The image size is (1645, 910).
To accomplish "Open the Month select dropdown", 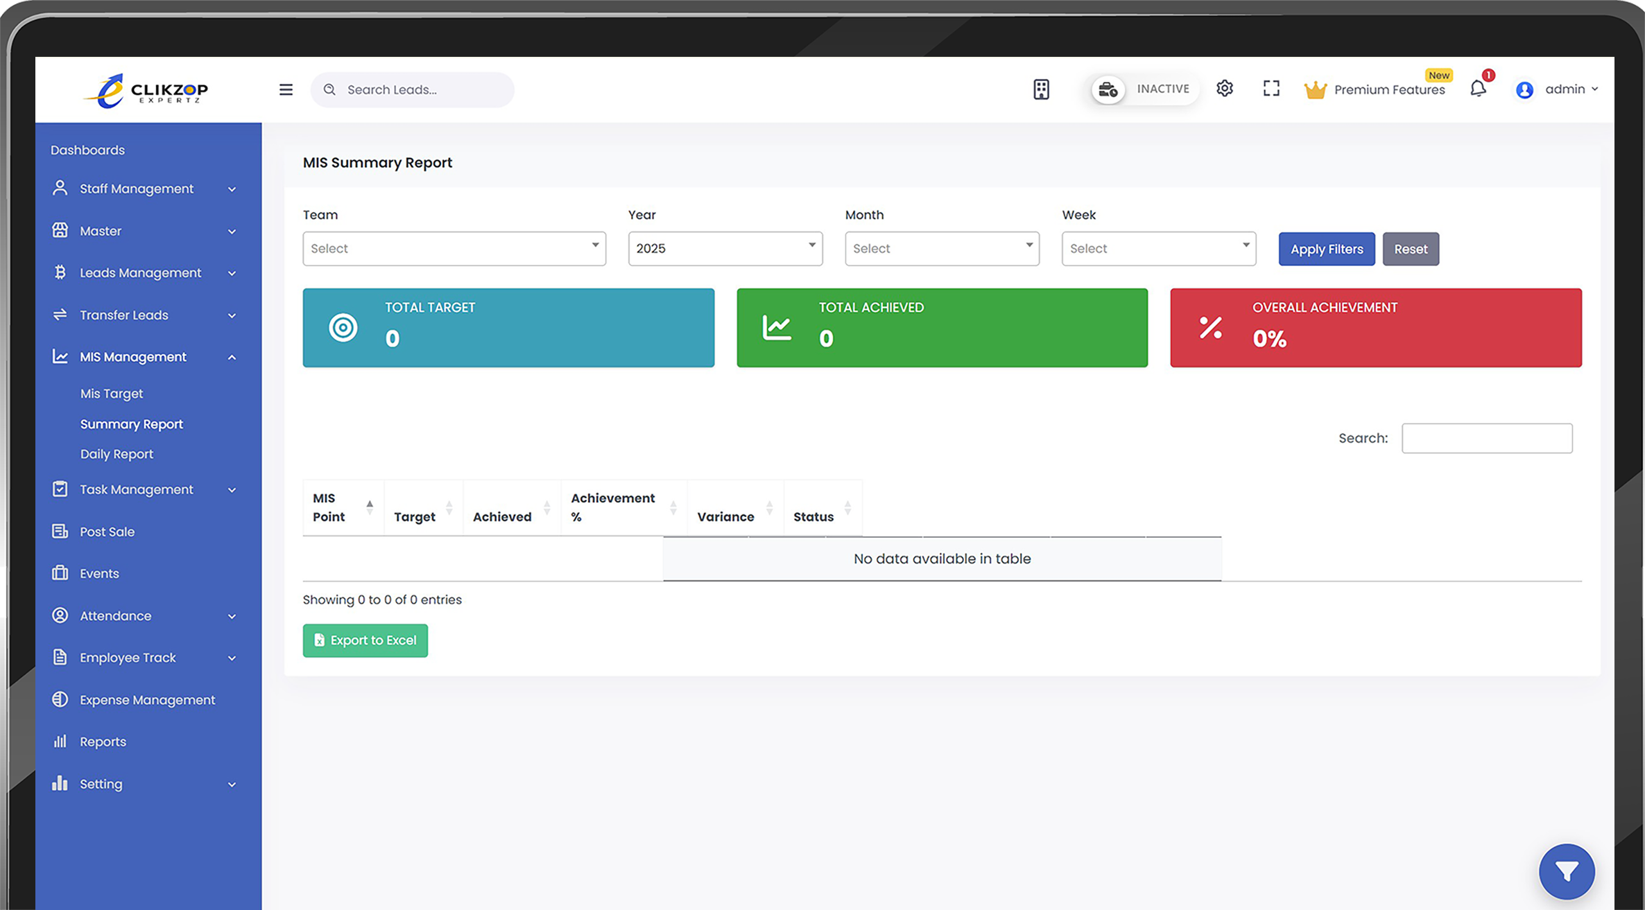I will 941,248.
